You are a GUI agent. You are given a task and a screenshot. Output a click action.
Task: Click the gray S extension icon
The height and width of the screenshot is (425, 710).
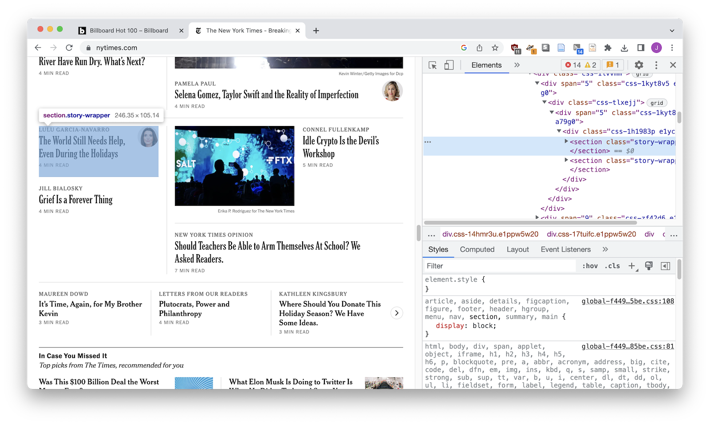[546, 48]
